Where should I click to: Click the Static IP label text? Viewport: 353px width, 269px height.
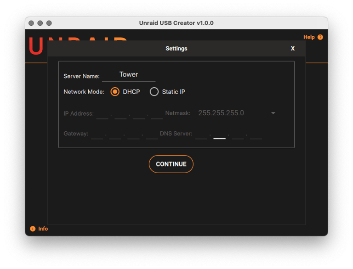point(174,92)
